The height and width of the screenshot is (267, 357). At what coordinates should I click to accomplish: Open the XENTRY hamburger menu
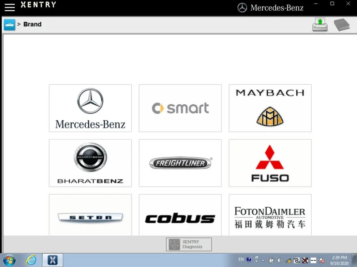[x=10, y=7]
